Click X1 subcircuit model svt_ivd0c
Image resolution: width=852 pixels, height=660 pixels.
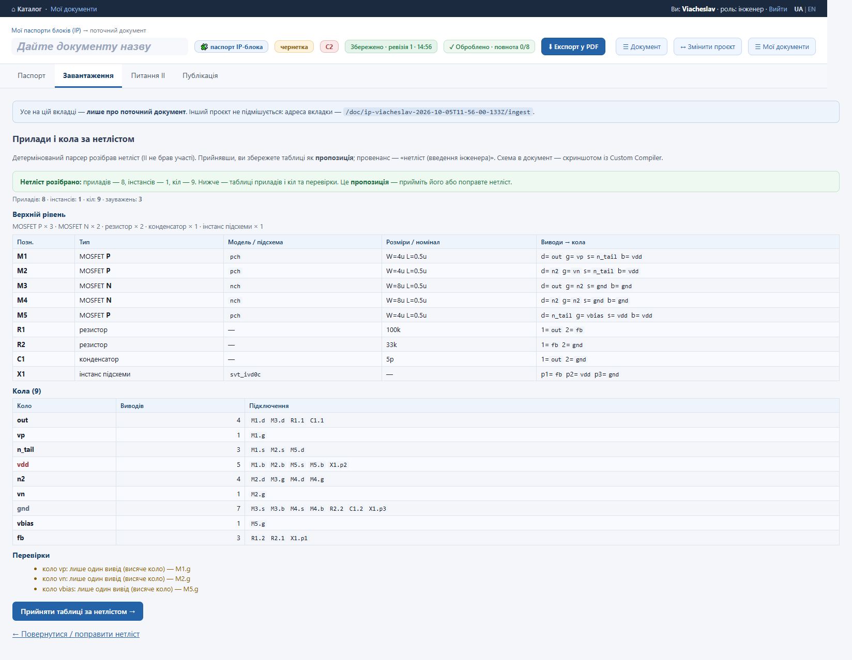(x=246, y=374)
